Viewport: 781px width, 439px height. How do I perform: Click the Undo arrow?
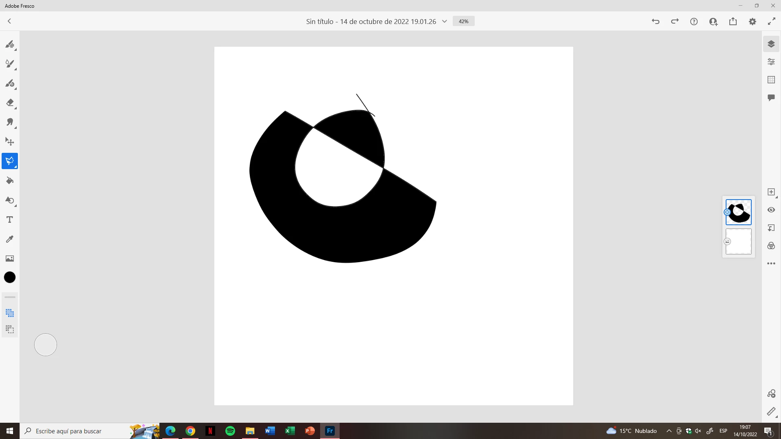coord(655,22)
